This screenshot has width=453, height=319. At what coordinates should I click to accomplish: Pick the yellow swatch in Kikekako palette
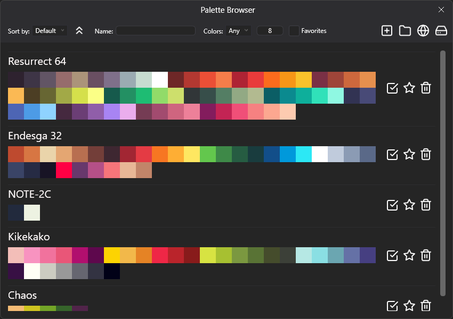(x=112, y=255)
